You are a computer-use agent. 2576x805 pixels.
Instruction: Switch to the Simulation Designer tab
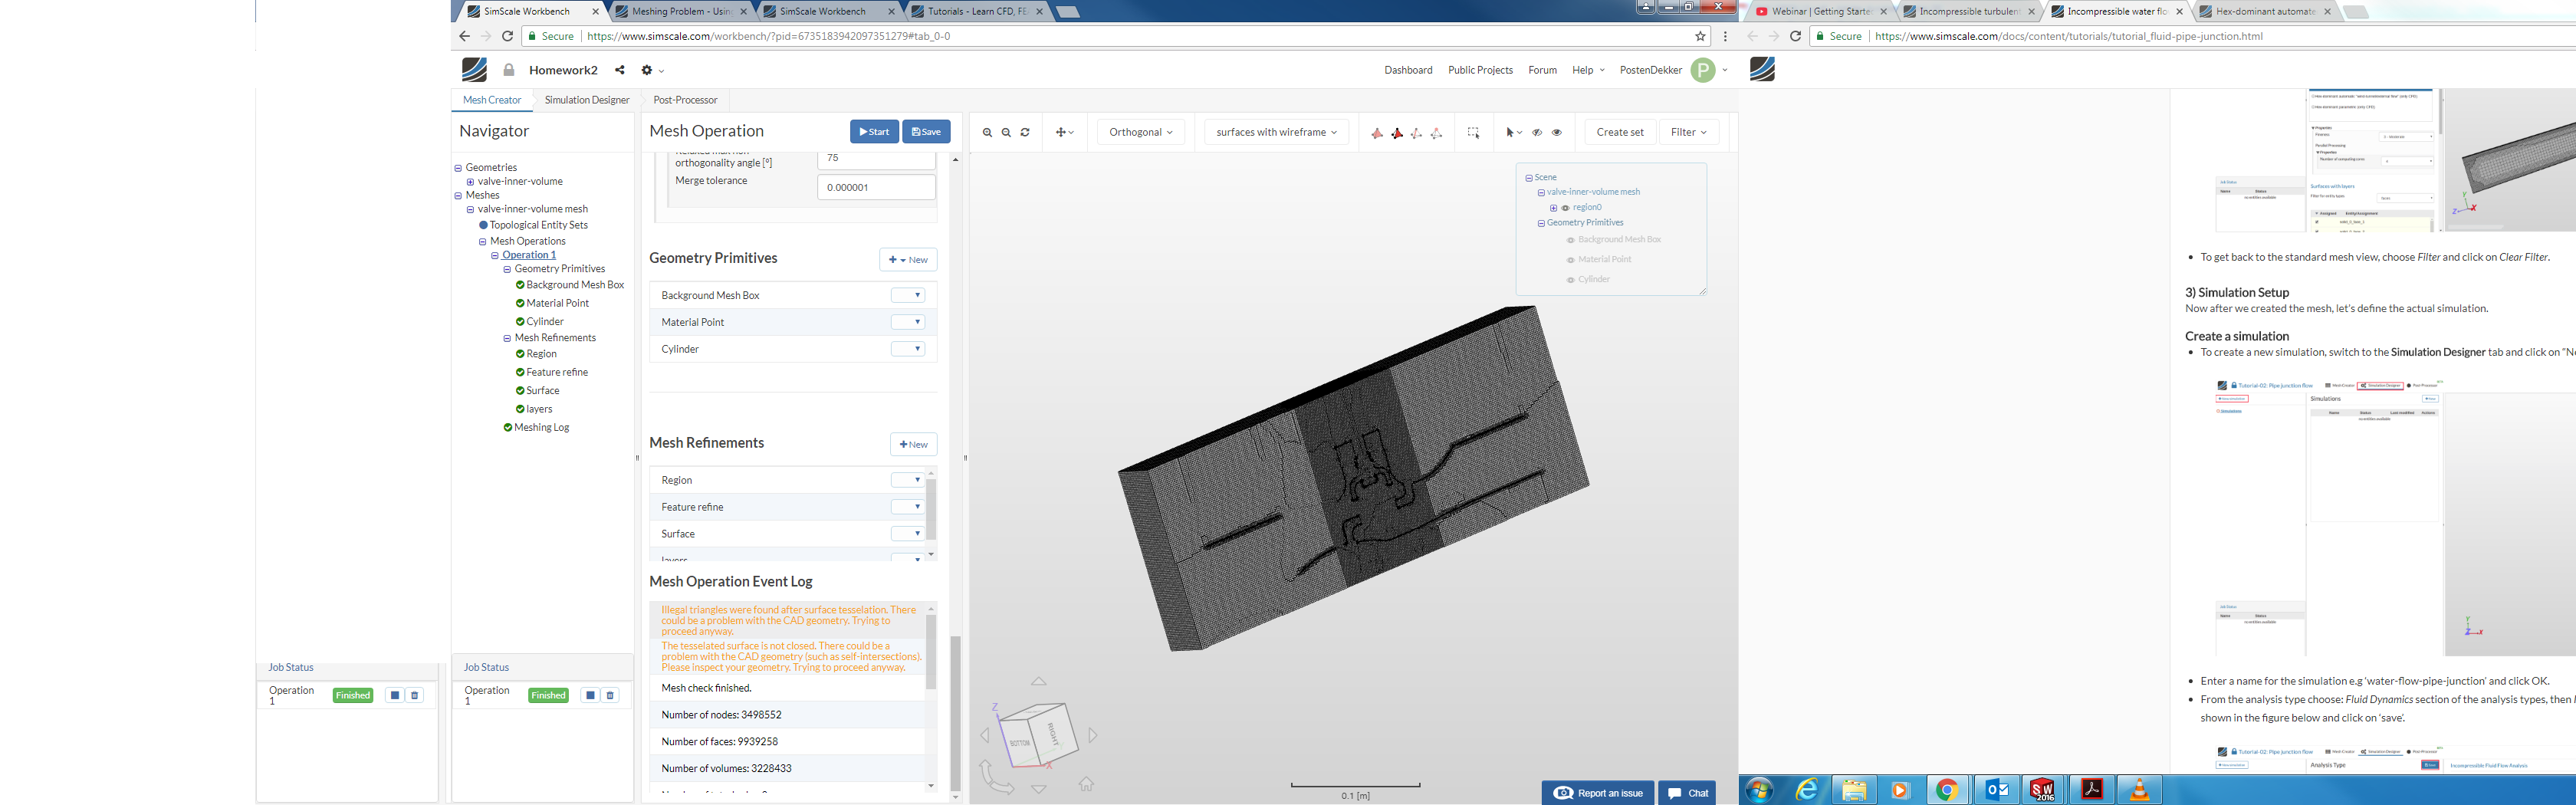point(587,100)
